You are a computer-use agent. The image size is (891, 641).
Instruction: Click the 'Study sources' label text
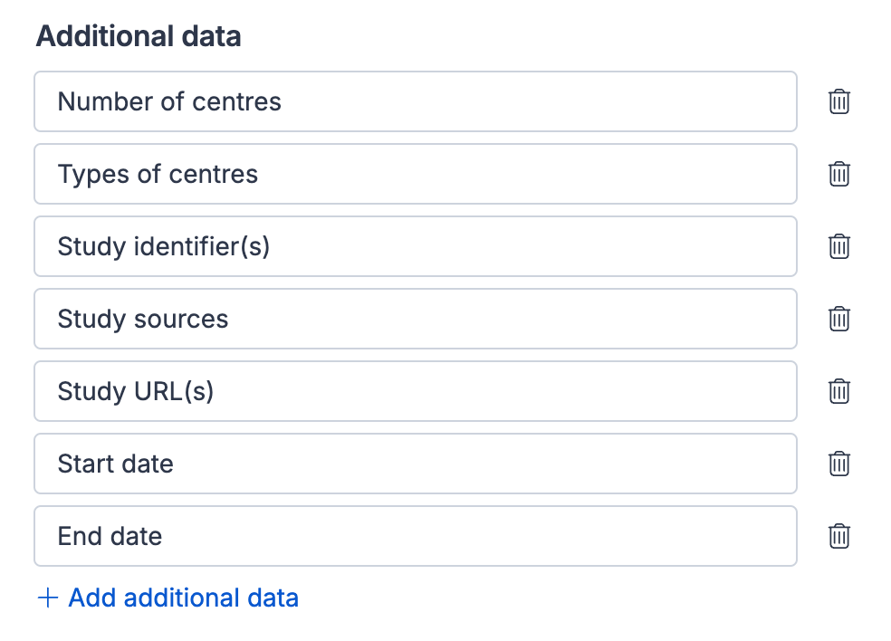142,319
